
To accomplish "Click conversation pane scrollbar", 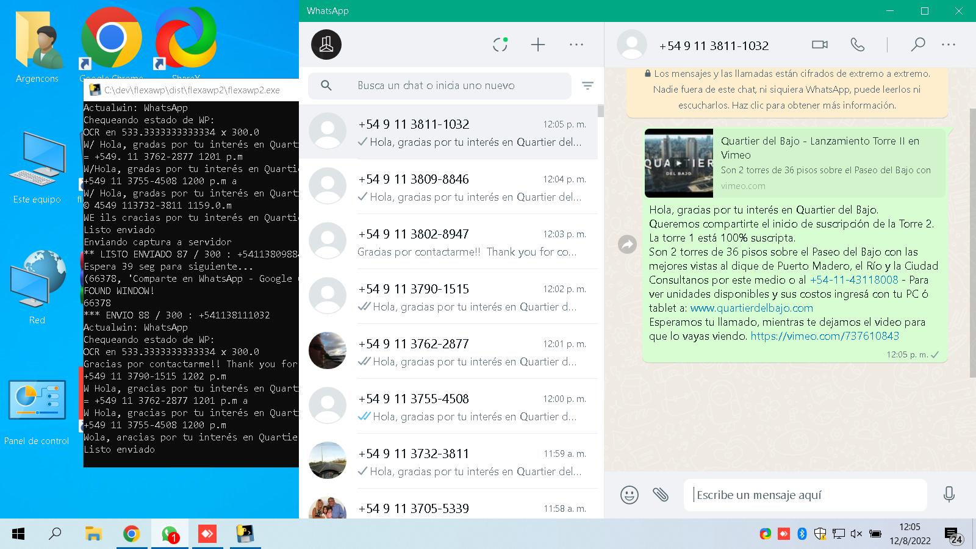I will (972, 243).
